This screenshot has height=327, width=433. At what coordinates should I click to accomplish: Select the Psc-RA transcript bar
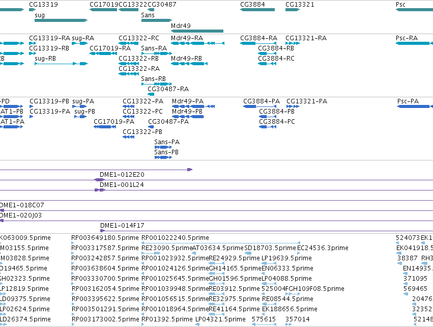[x=414, y=43]
